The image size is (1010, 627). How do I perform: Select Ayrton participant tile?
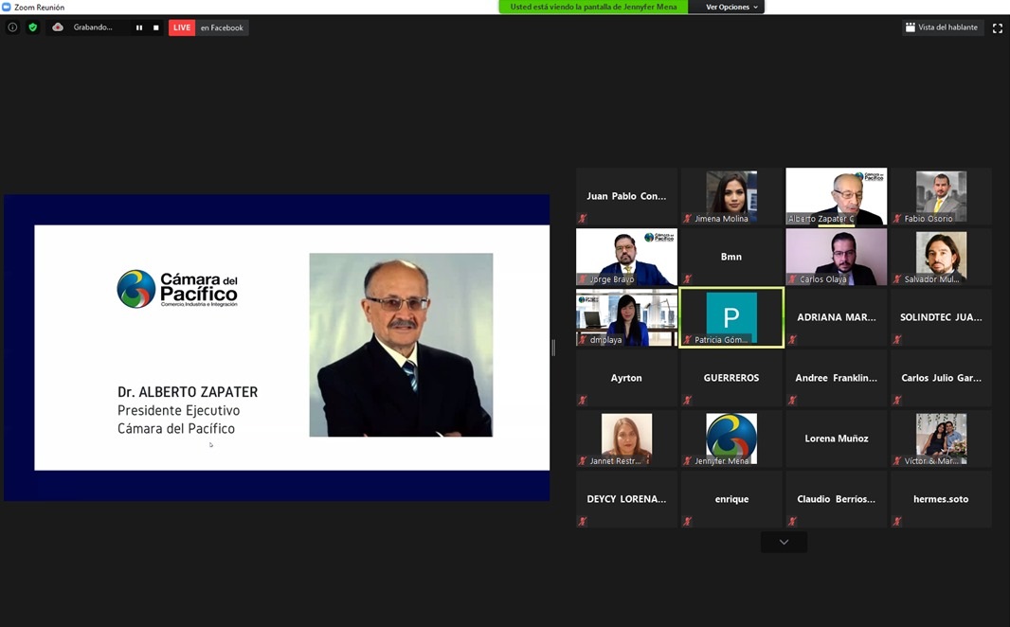[x=626, y=378]
